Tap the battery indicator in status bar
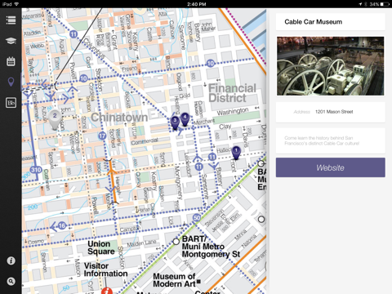The width and height of the screenshot is (392, 294). [x=385, y=4]
